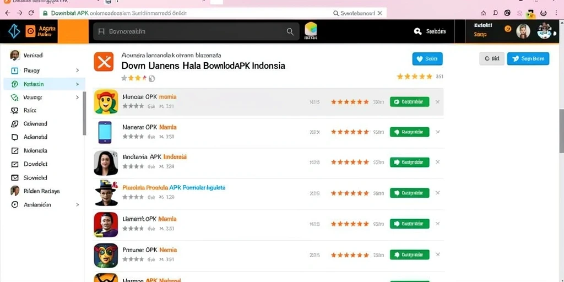This screenshot has width=564, height=282.
Task: Click the blue diamond logo icon
Action: [x=14, y=31]
